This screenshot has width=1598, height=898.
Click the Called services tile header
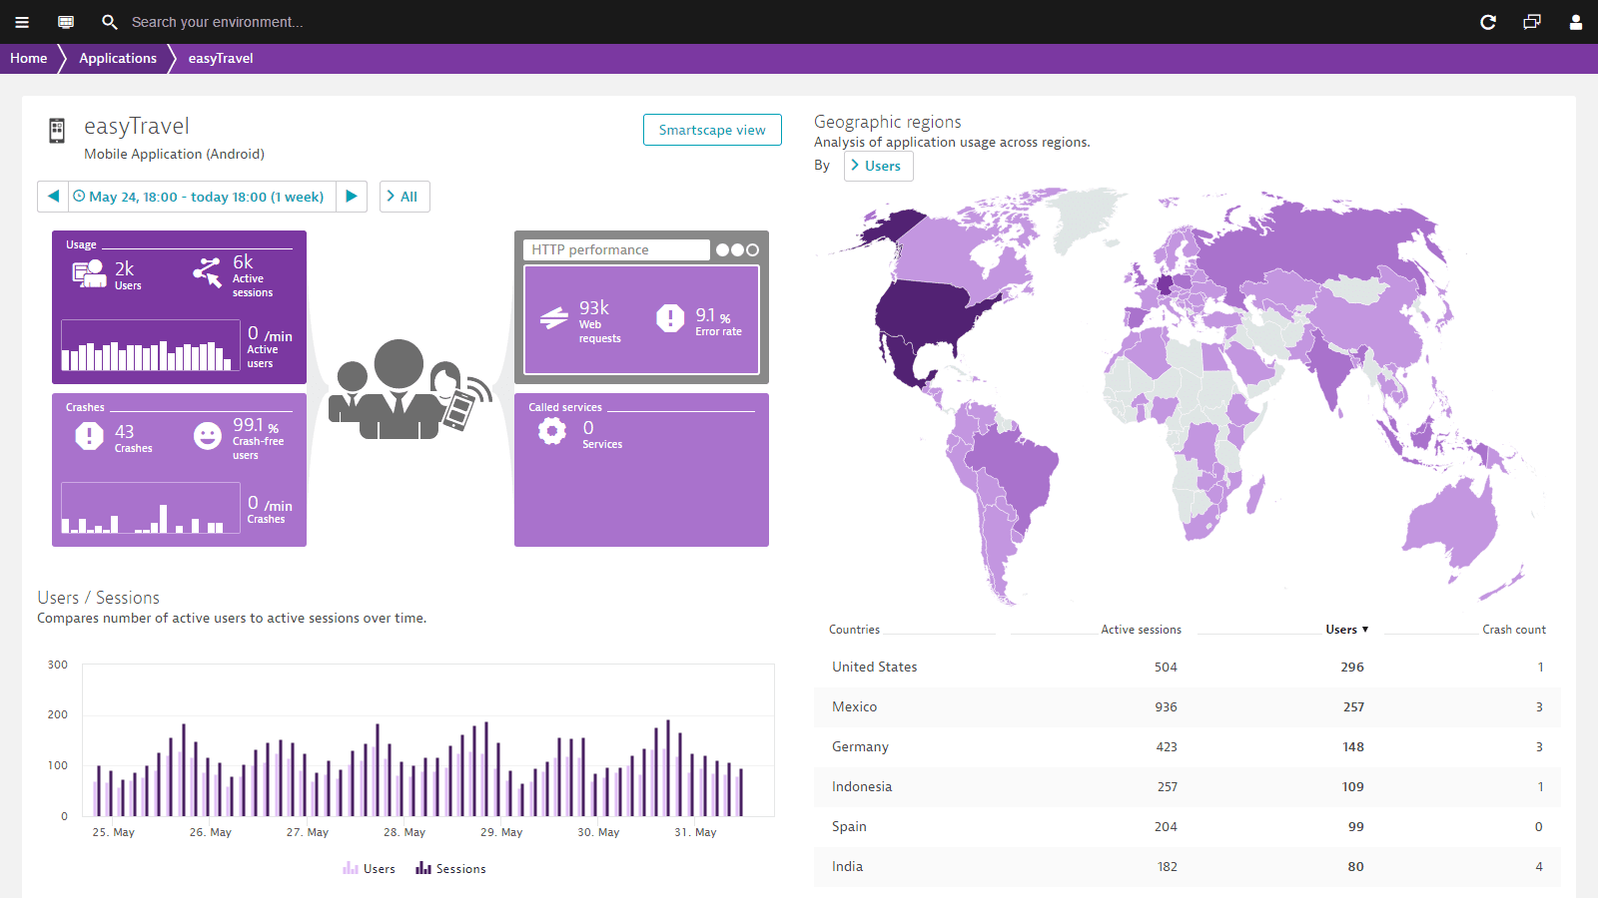click(x=565, y=407)
